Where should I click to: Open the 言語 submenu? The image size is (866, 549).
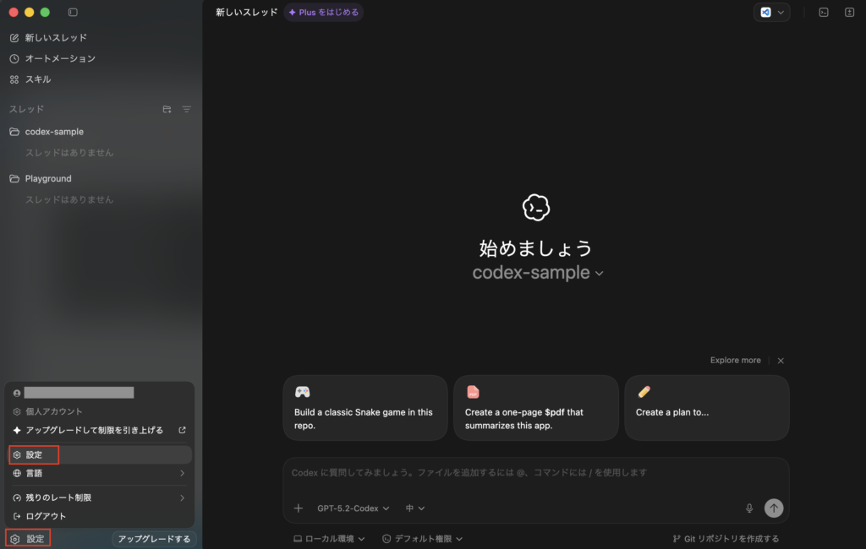click(100, 474)
